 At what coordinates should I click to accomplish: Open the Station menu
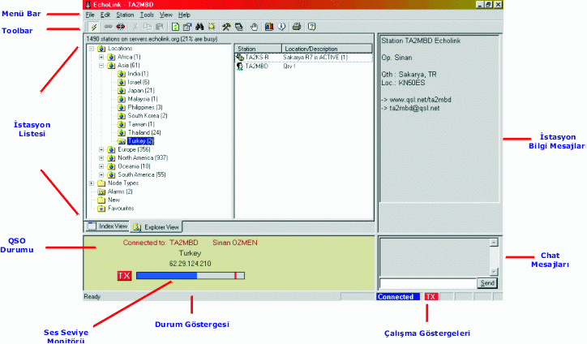[125, 15]
